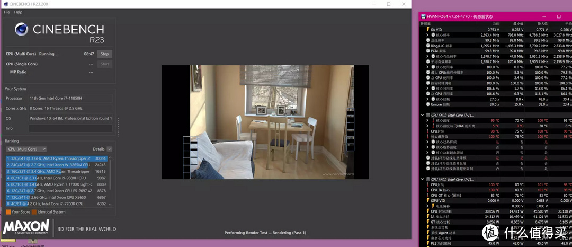Click the 最小值 column header in HWiNFO64
The image size is (572, 247).
[x=518, y=24]
